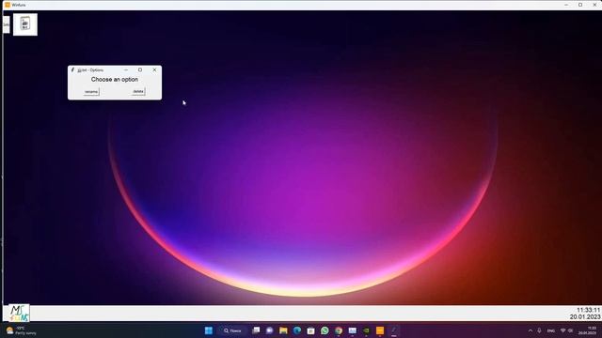Switch ENG input language
The height and width of the screenshot is (338, 602).
pyautogui.click(x=551, y=330)
